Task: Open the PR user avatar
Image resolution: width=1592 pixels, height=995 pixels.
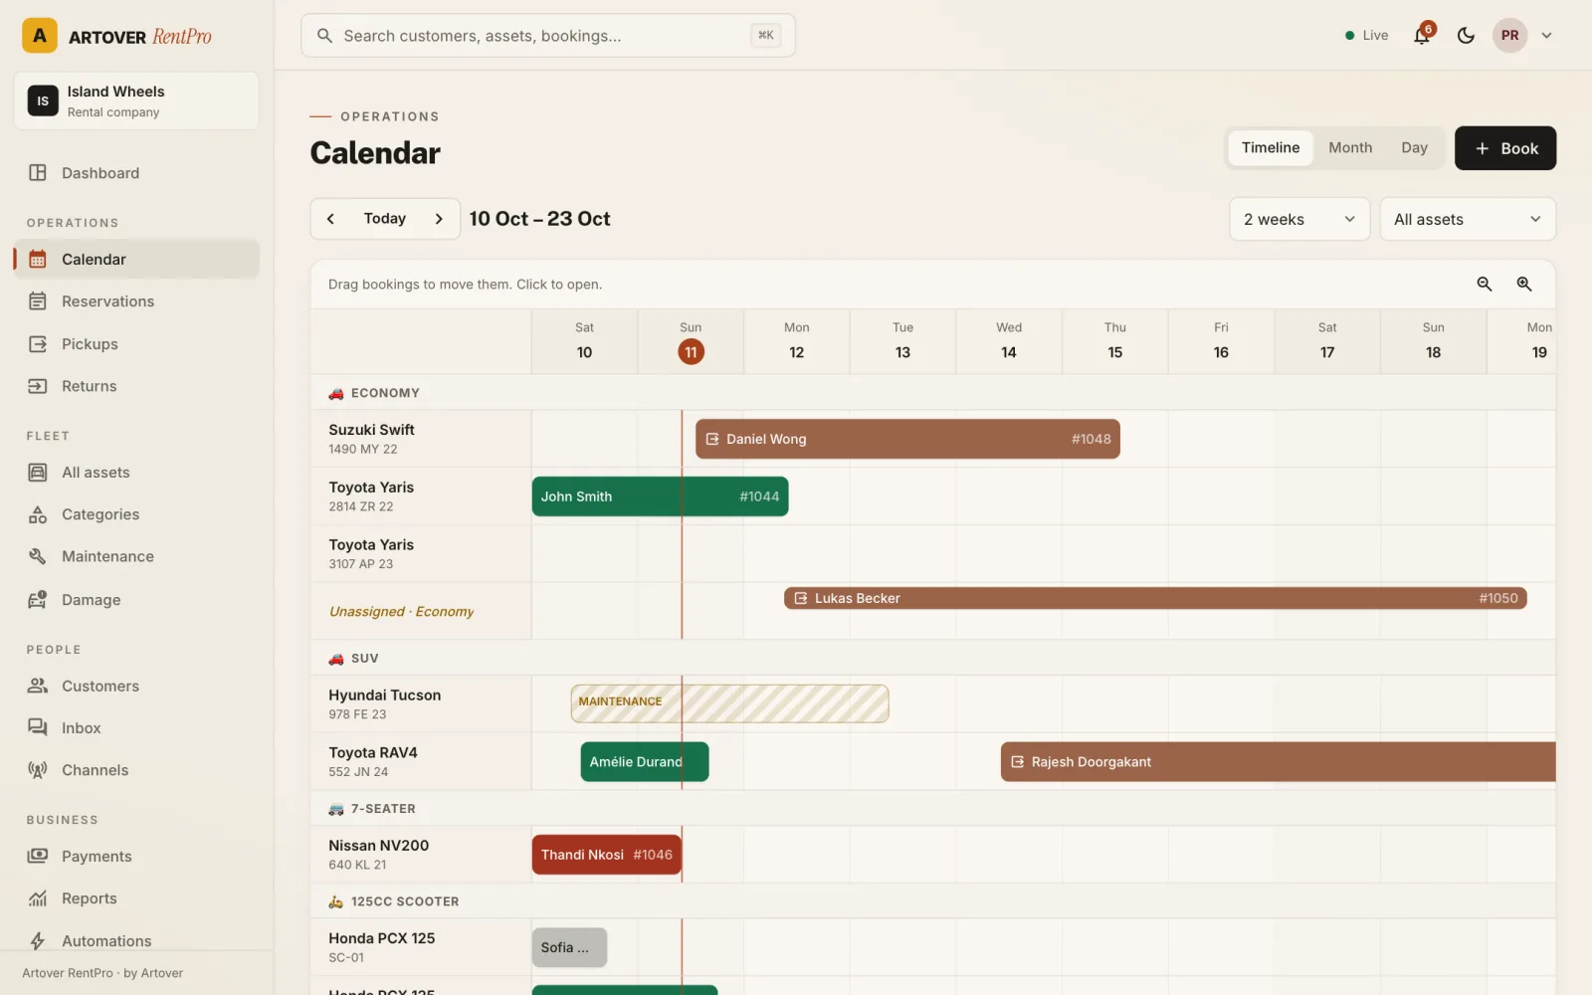Action: [x=1509, y=36]
